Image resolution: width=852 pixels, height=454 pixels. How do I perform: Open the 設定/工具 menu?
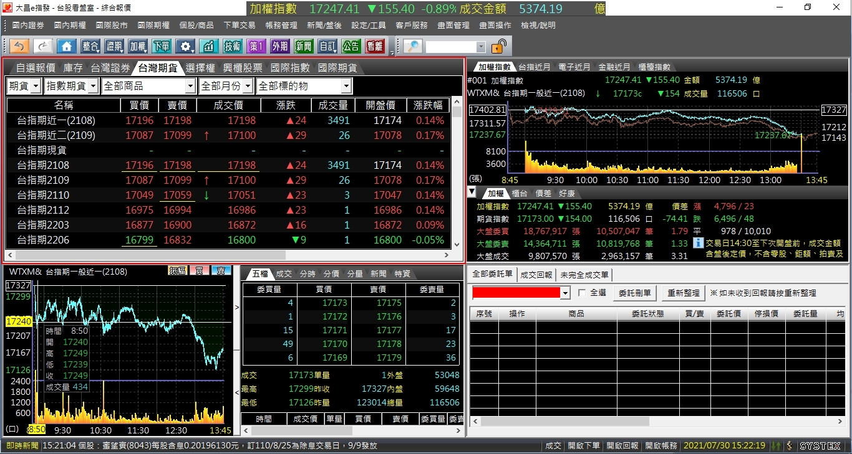(x=369, y=26)
